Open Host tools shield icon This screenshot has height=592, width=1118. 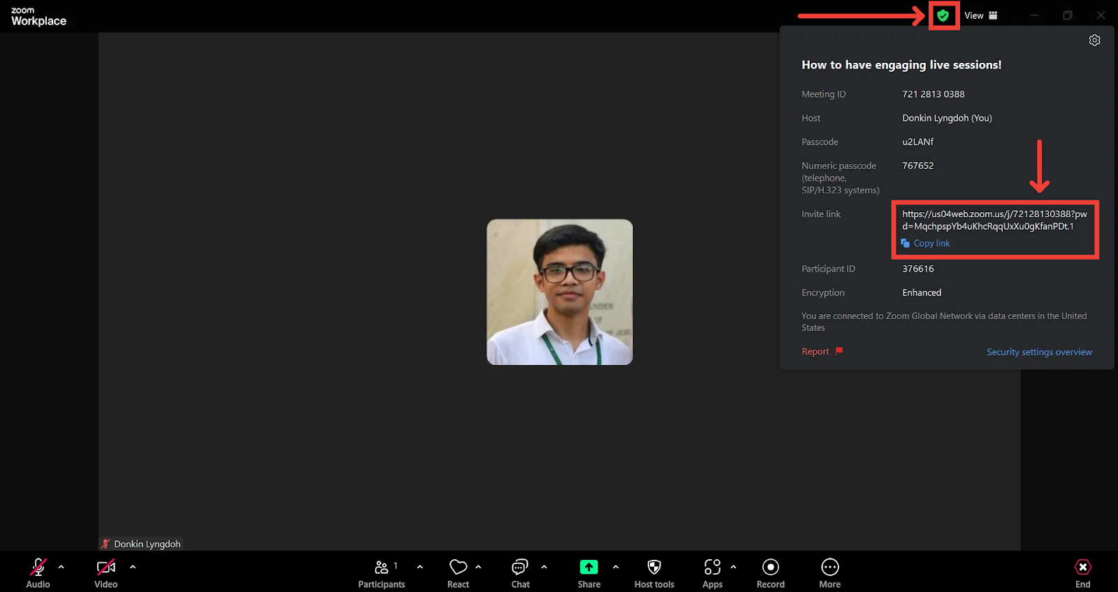coord(654,573)
